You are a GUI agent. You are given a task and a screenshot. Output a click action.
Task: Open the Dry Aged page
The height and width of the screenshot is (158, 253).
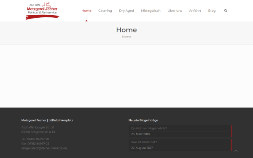[126, 11]
